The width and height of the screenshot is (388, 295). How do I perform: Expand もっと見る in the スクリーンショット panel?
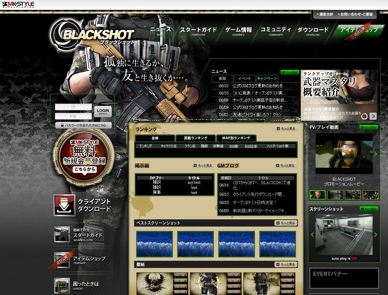[369, 209]
